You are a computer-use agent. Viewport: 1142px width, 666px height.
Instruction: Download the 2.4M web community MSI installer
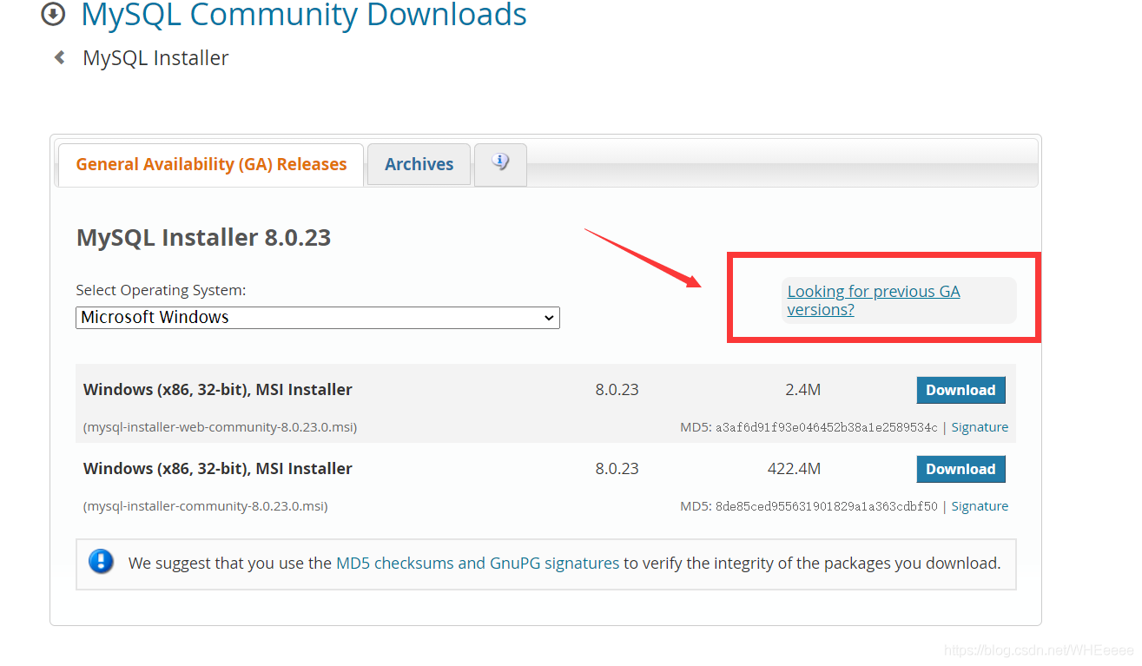960,390
